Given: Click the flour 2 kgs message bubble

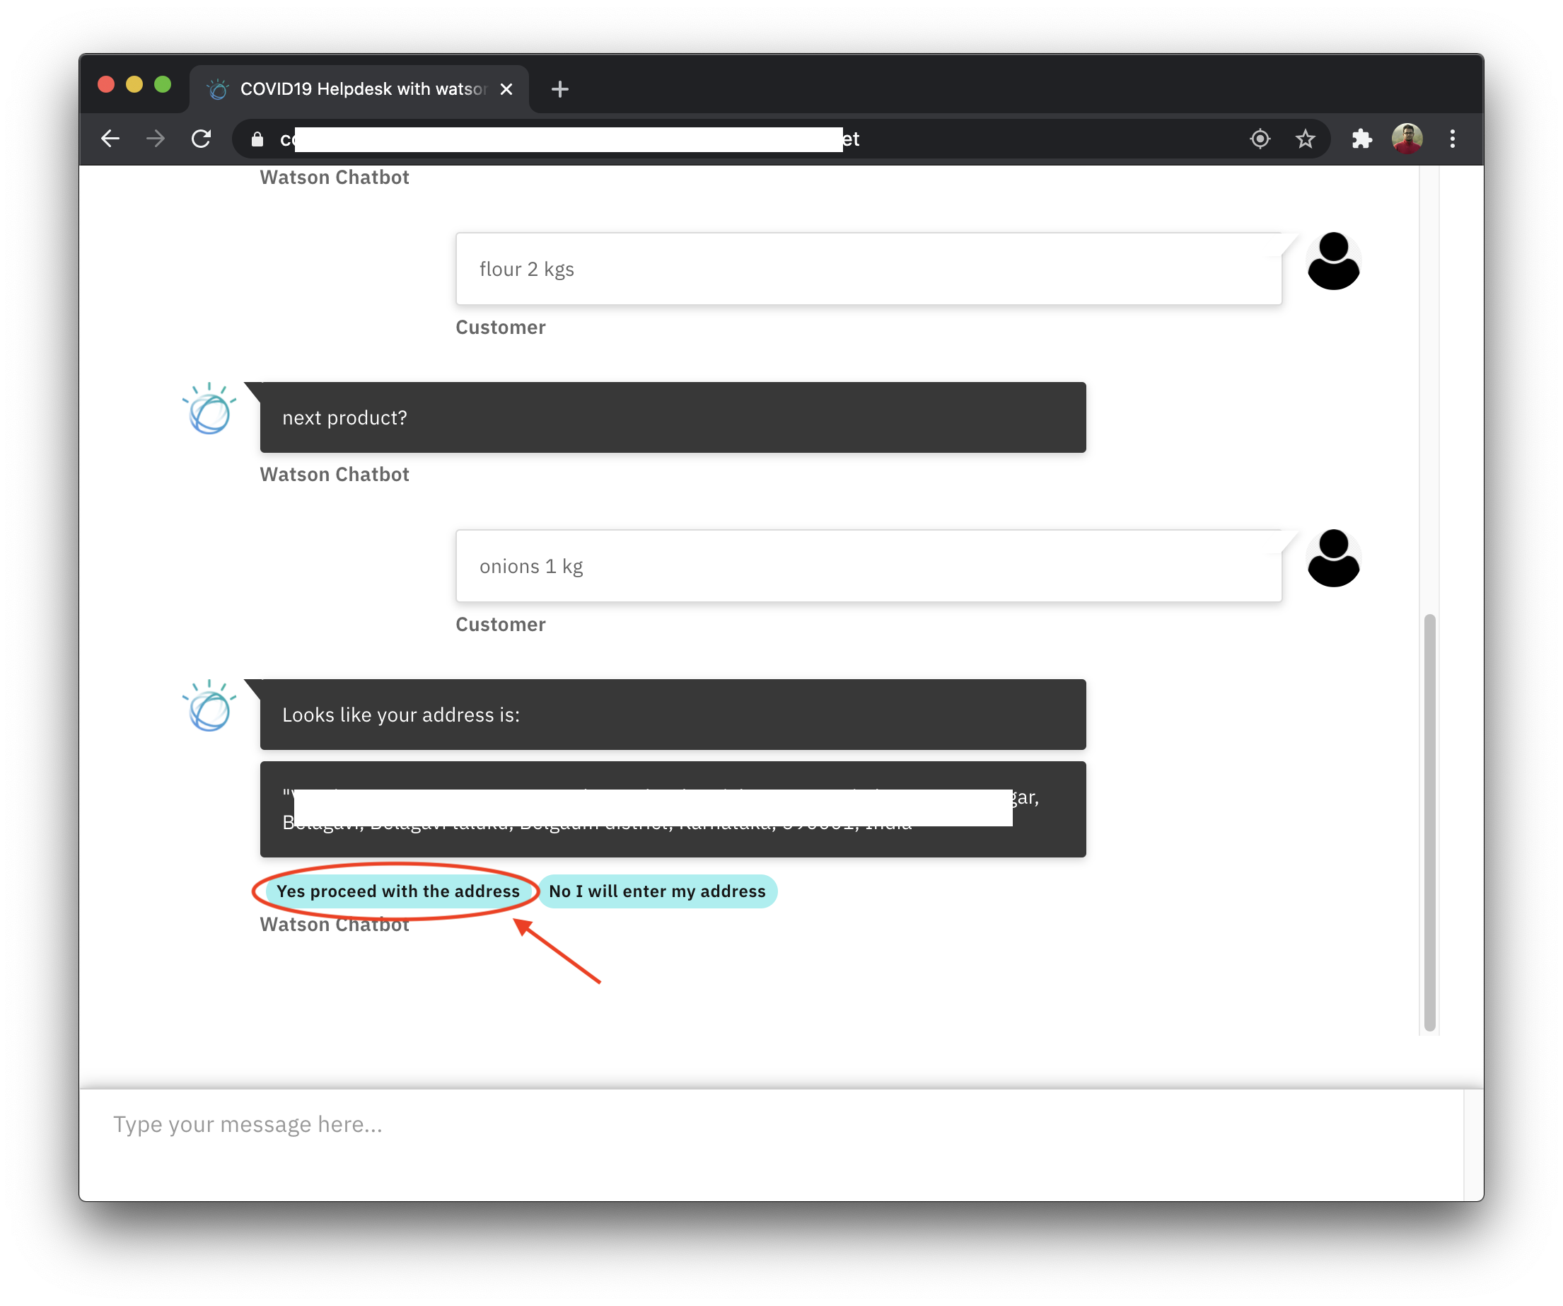Looking at the screenshot, I should [868, 269].
